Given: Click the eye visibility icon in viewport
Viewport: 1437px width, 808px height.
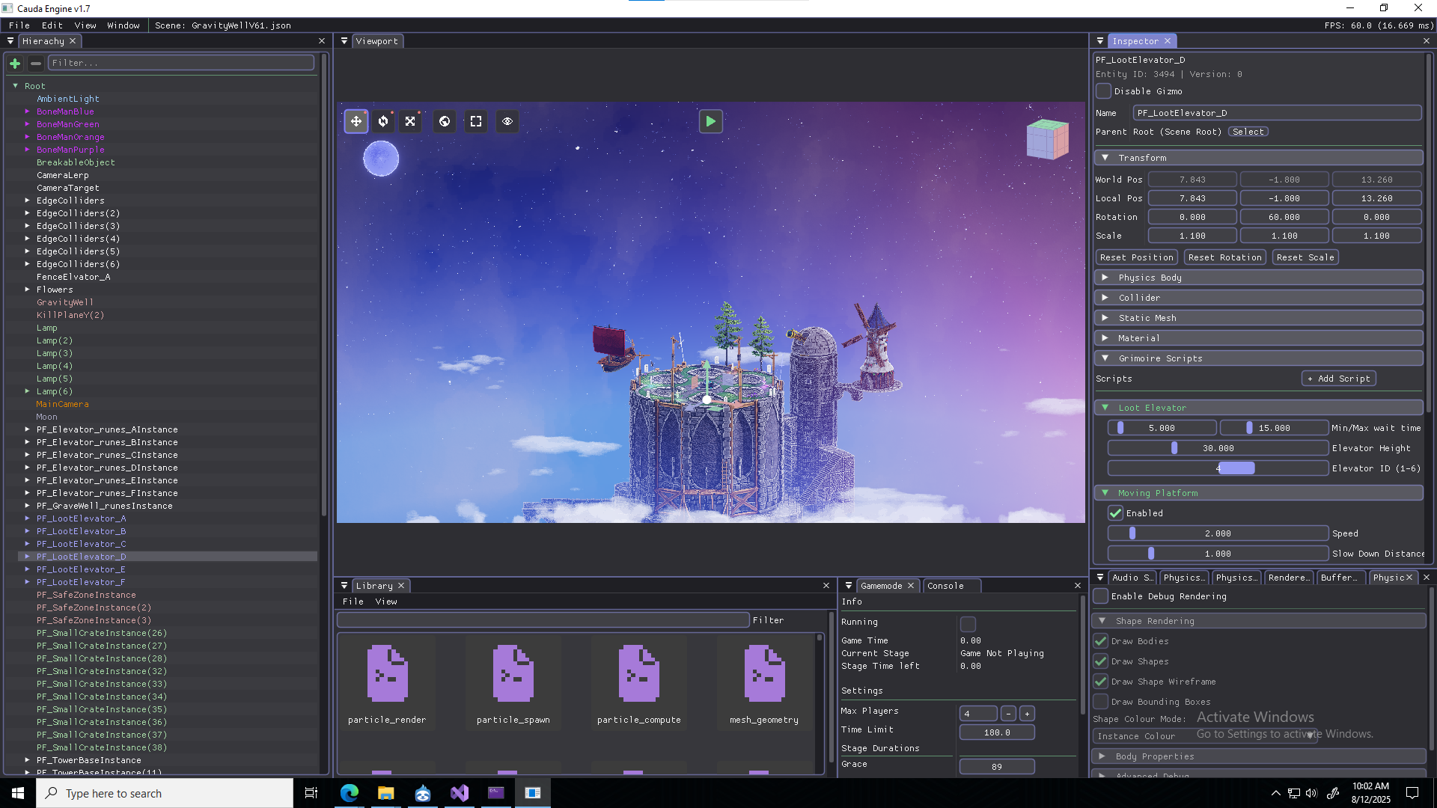Looking at the screenshot, I should point(507,121).
